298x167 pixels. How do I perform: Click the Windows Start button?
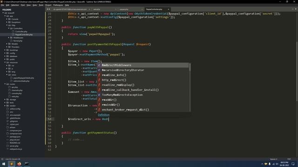tap(4, 164)
